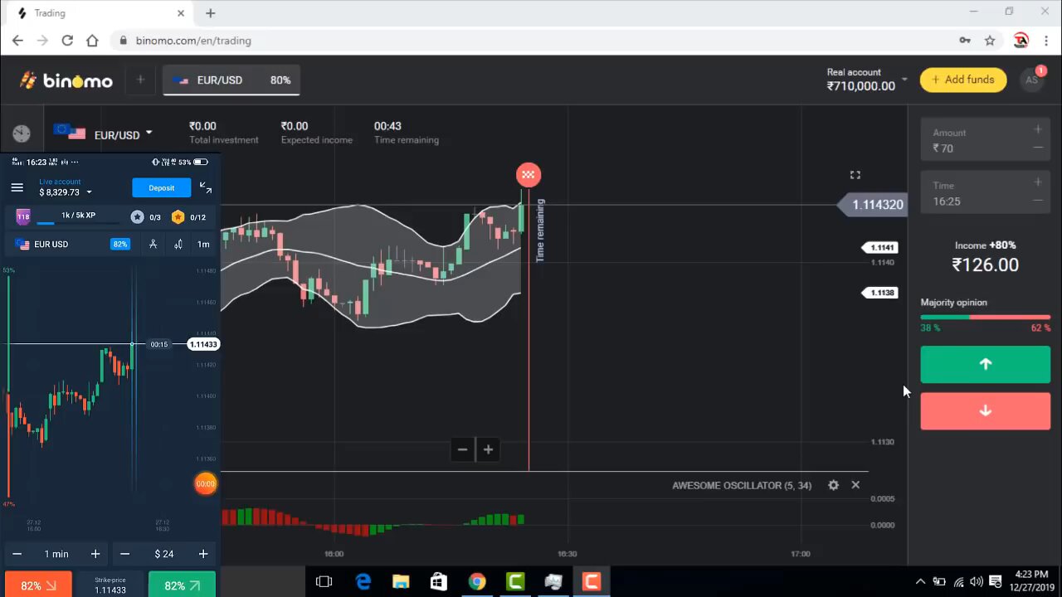Open the candlestick chart type icon
Image resolution: width=1062 pixels, height=597 pixels.
coord(178,244)
